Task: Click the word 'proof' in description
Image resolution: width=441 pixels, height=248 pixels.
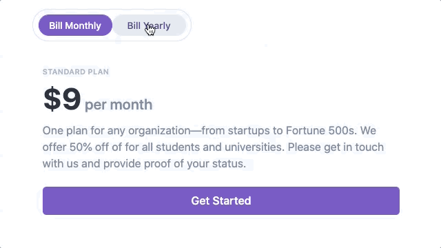Action: click(x=157, y=164)
